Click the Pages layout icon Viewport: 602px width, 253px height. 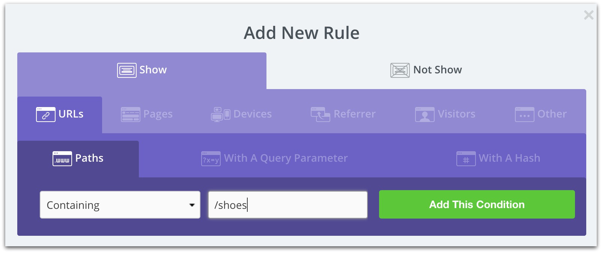pos(130,115)
